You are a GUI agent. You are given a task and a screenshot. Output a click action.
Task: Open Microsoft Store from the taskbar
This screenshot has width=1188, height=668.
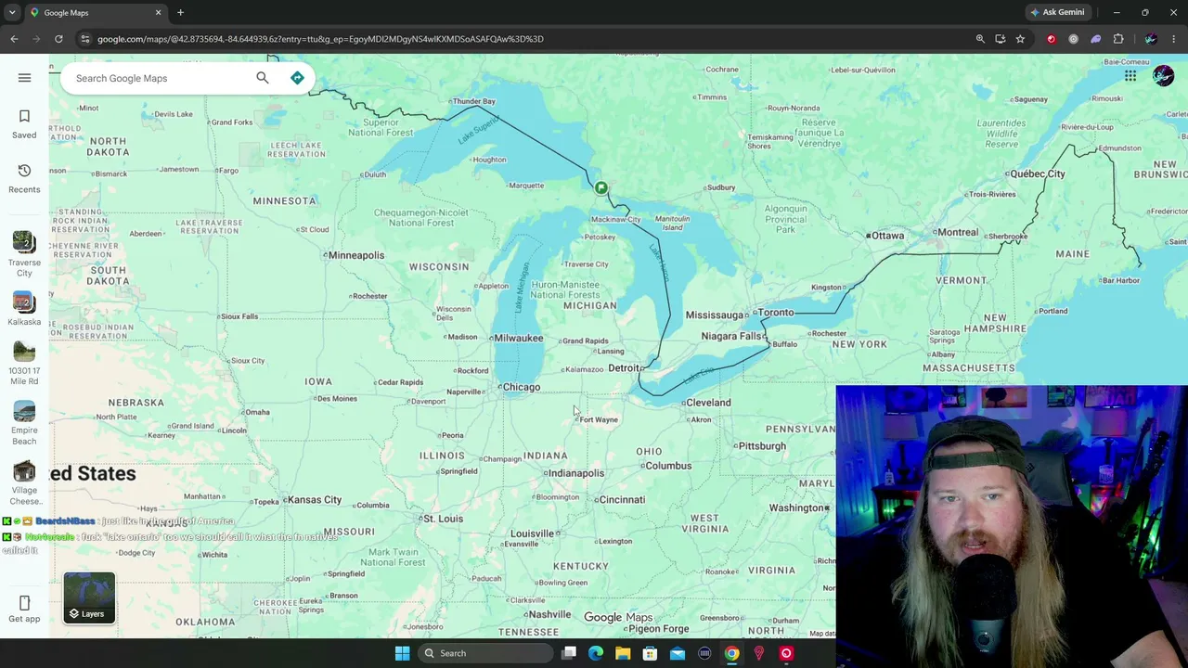pos(650,653)
